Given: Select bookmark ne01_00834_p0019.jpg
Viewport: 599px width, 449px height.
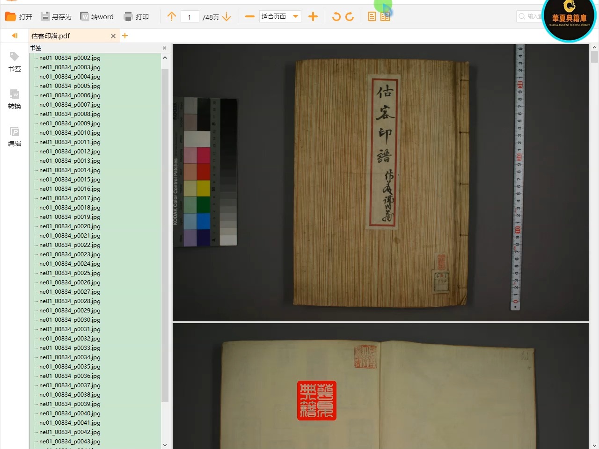Looking at the screenshot, I should 70,217.
